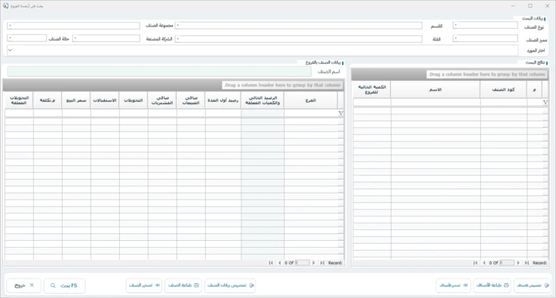Click the تخصيص بيانات الصنف button
Viewport: 556px width, 298px height.
click(x=230, y=285)
